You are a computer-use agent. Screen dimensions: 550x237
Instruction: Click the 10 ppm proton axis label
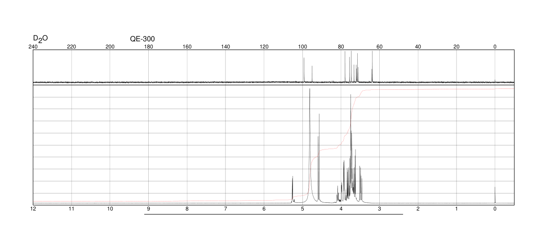click(x=110, y=209)
